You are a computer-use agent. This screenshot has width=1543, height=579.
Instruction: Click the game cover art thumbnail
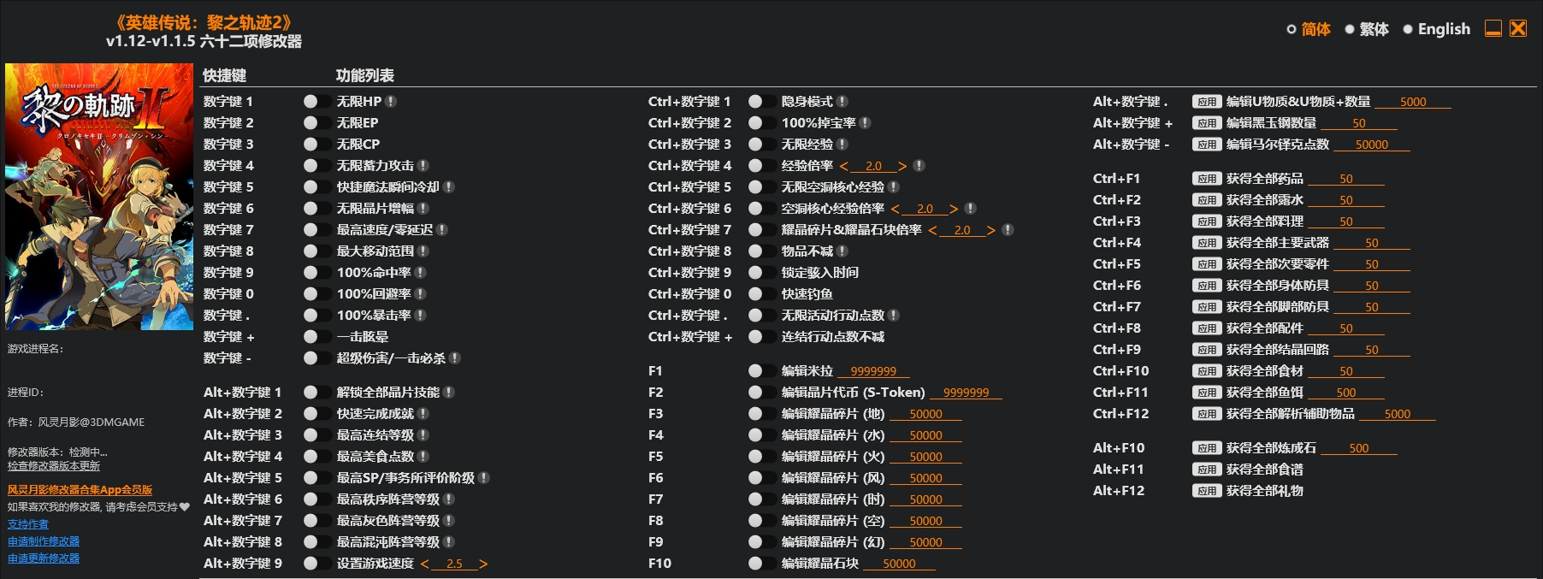(x=99, y=197)
